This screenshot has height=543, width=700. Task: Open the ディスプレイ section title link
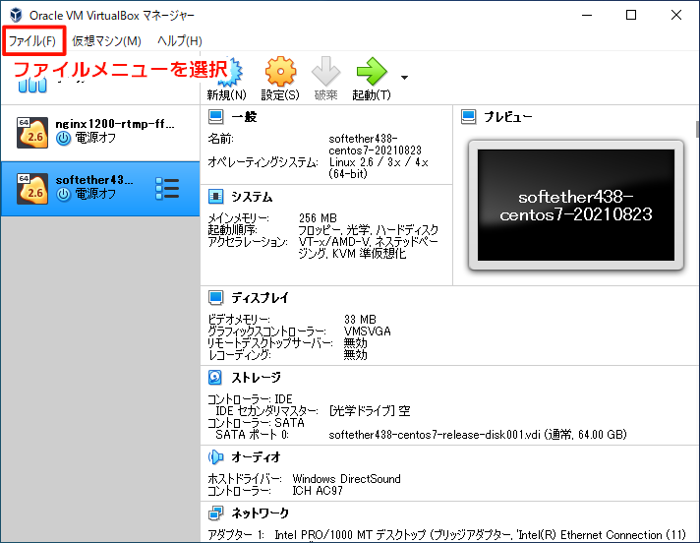260,298
